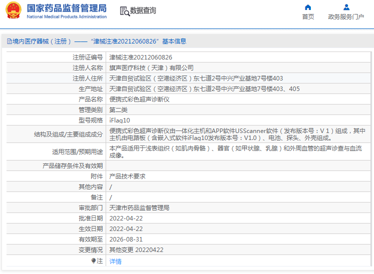374x274 pixels.
Task: Click the production address ending 403、405
Action: click(x=204, y=89)
